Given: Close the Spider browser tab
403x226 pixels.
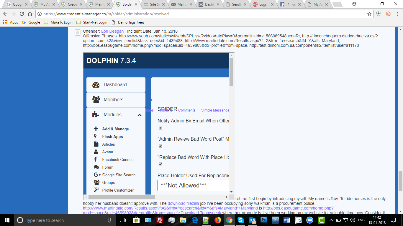Looking at the screenshot, I should 136,4.
